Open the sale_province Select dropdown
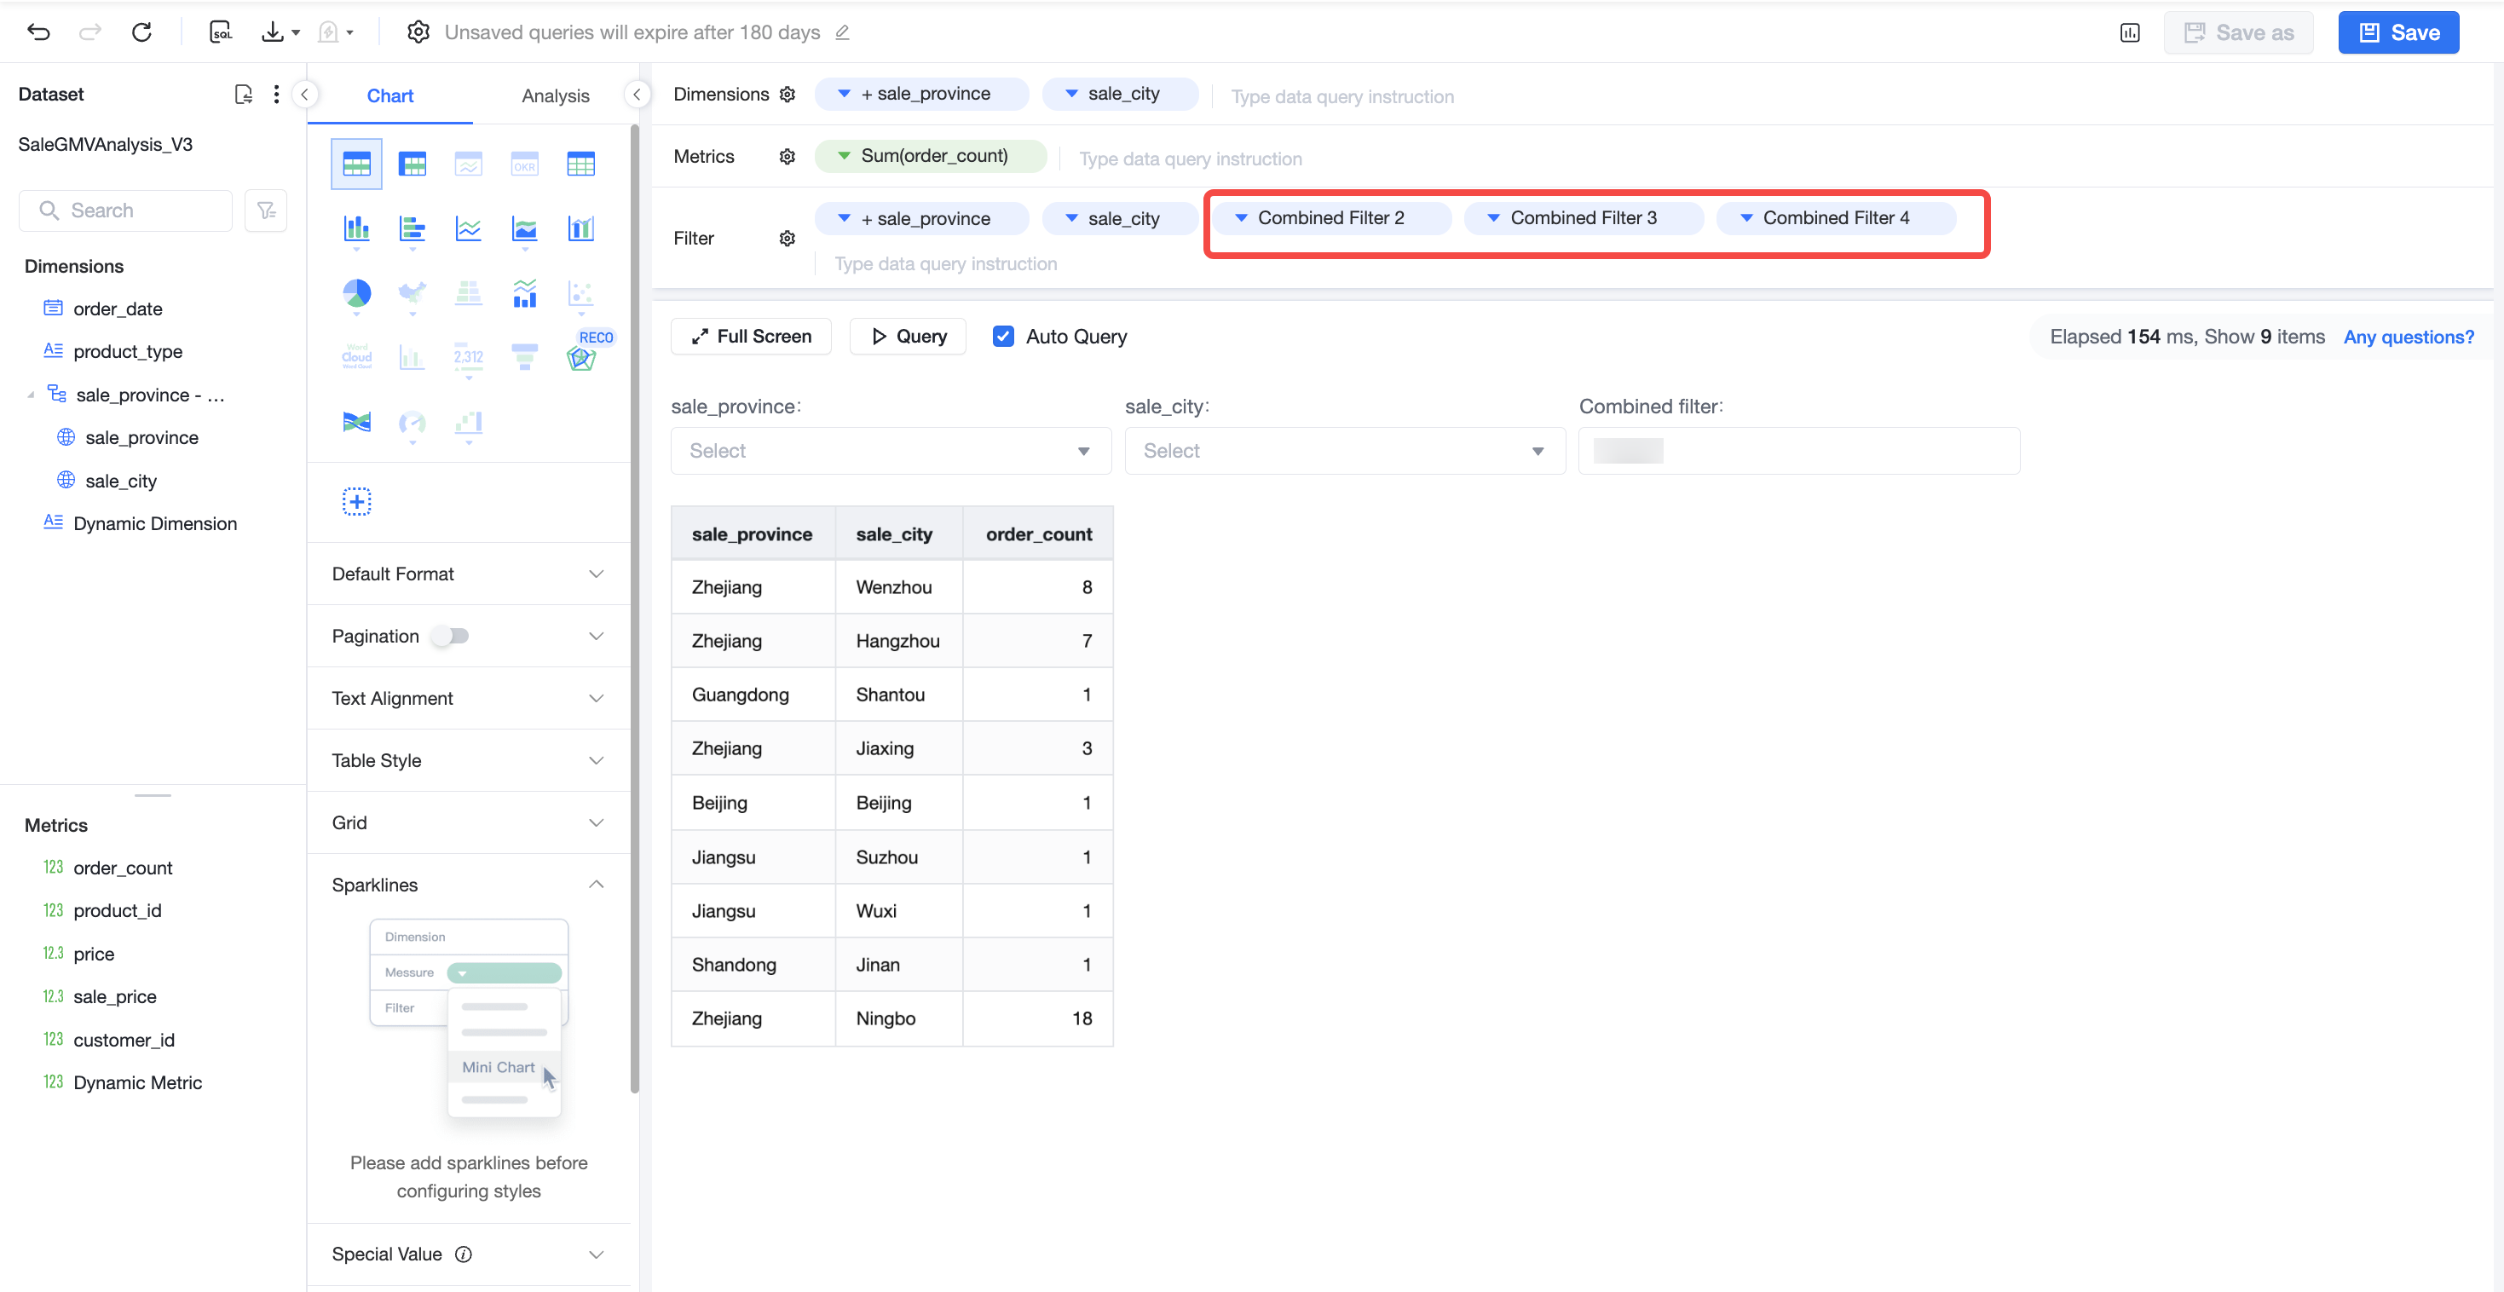 [x=891, y=451]
